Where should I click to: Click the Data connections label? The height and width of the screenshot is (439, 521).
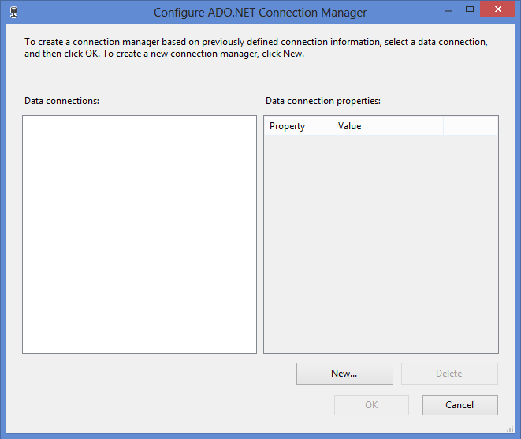point(61,101)
